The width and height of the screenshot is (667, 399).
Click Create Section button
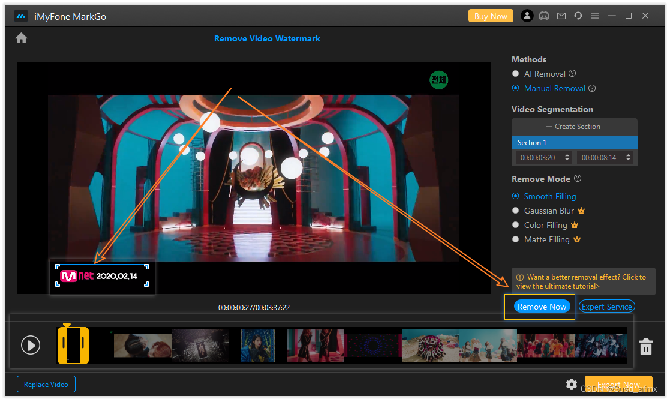point(574,127)
